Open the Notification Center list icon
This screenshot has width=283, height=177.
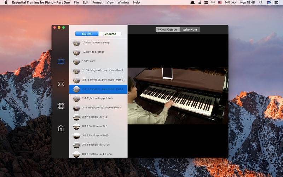[276, 2]
